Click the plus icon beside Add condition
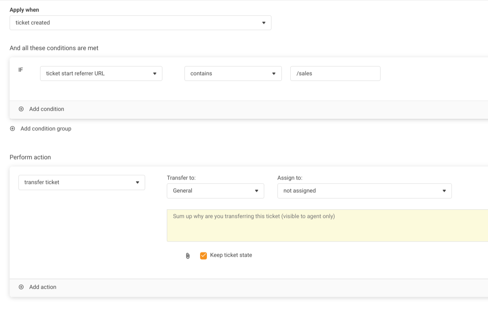The height and width of the screenshot is (312, 488). coord(21,109)
